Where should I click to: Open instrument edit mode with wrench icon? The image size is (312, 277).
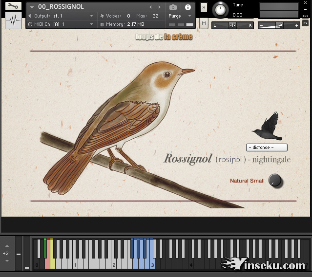coord(13,6)
